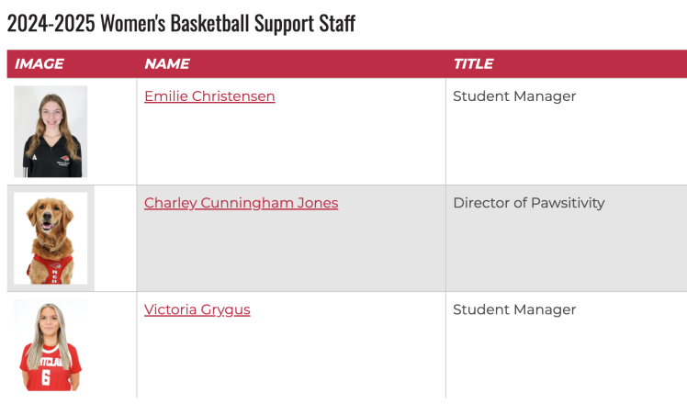The height and width of the screenshot is (404, 687).
Task: Click the dog's red bandana in photo
Action: [51, 269]
